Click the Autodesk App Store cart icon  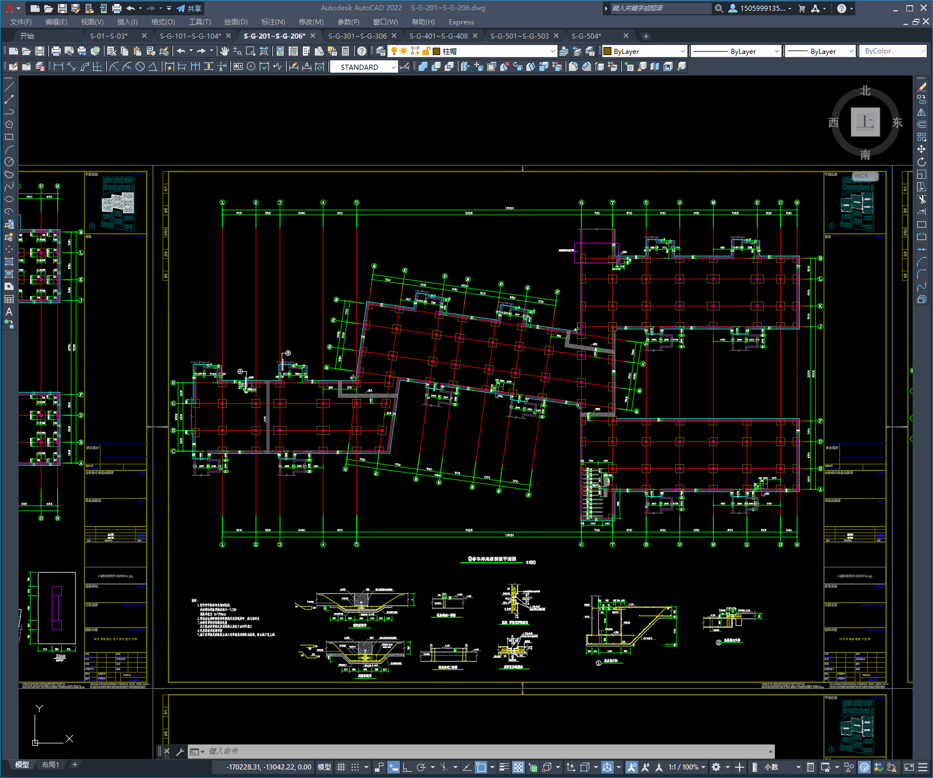801,9
